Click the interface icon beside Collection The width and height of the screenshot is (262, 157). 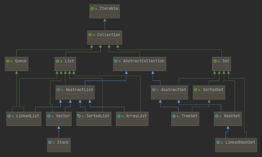point(90,35)
